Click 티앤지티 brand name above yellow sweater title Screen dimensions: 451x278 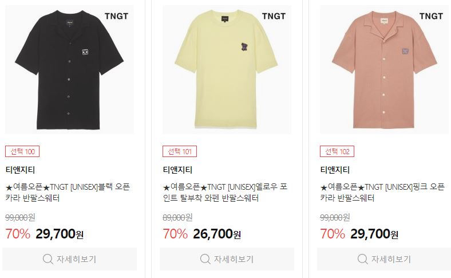coord(177,170)
